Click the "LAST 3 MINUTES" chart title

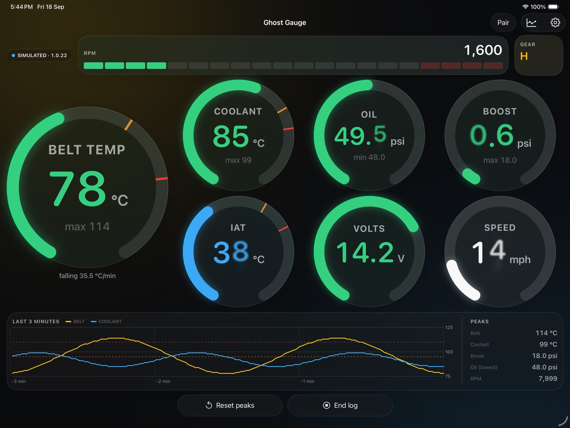coord(36,321)
